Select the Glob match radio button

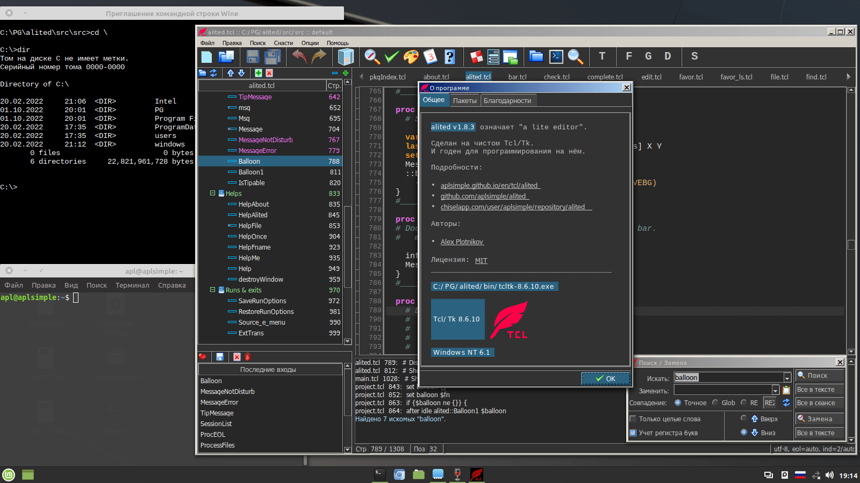715,402
